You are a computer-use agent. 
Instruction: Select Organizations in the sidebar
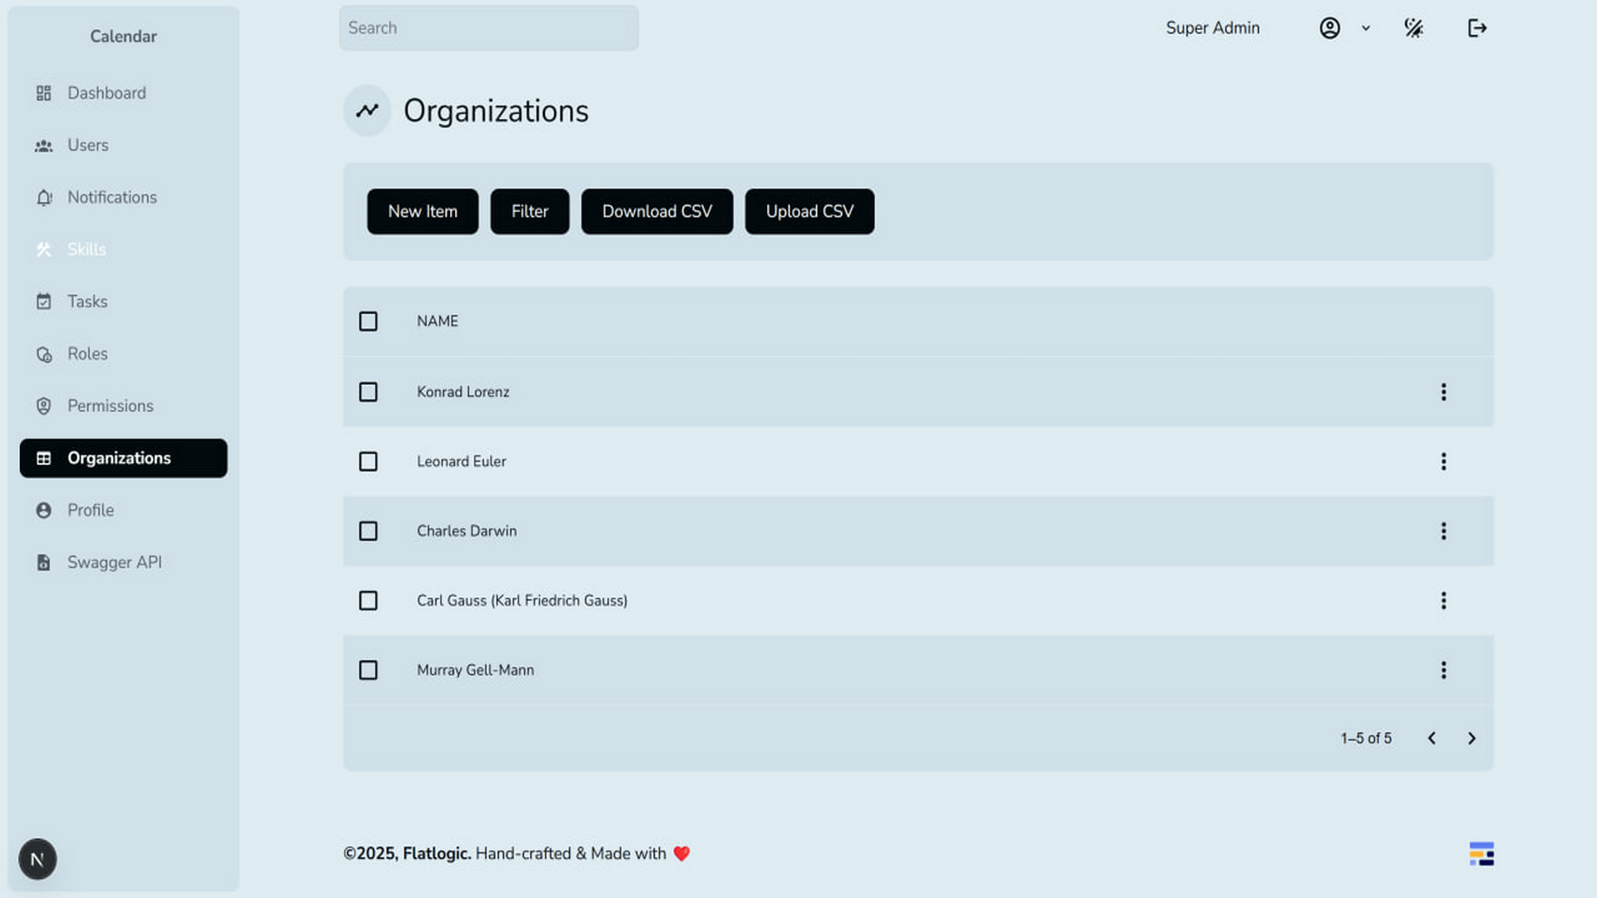point(123,458)
